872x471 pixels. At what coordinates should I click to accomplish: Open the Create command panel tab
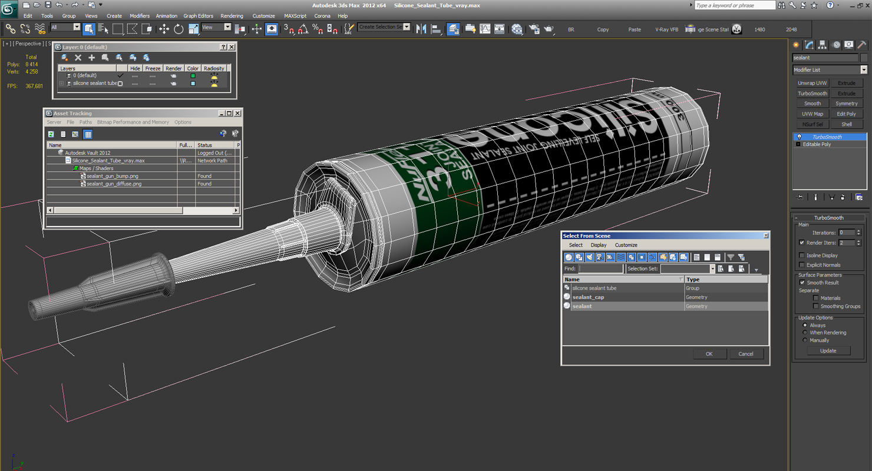(x=797, y=45)
